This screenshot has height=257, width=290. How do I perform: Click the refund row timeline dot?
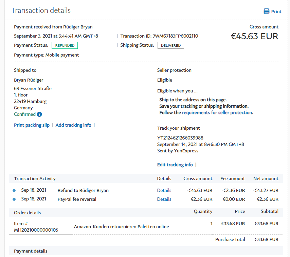click(14, 191)
